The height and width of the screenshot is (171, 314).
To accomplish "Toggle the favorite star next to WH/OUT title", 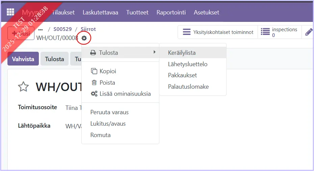I will click(23, 87).
